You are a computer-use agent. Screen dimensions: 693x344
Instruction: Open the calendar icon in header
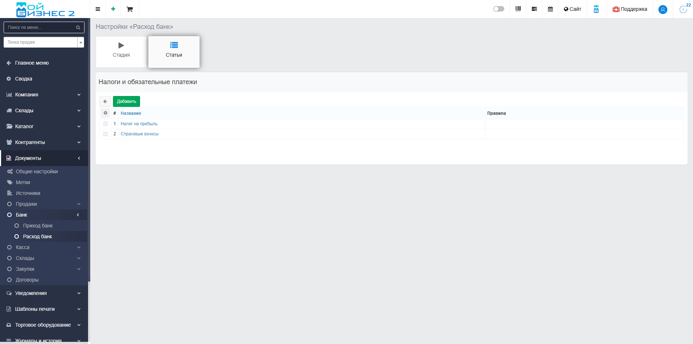550,9
